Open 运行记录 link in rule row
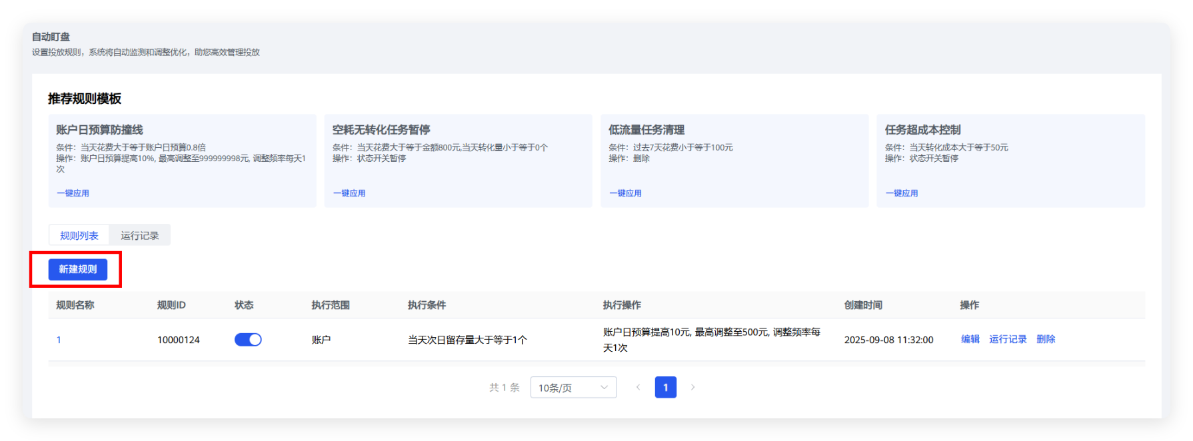 pyautogui.click(x=1008, y=339)
